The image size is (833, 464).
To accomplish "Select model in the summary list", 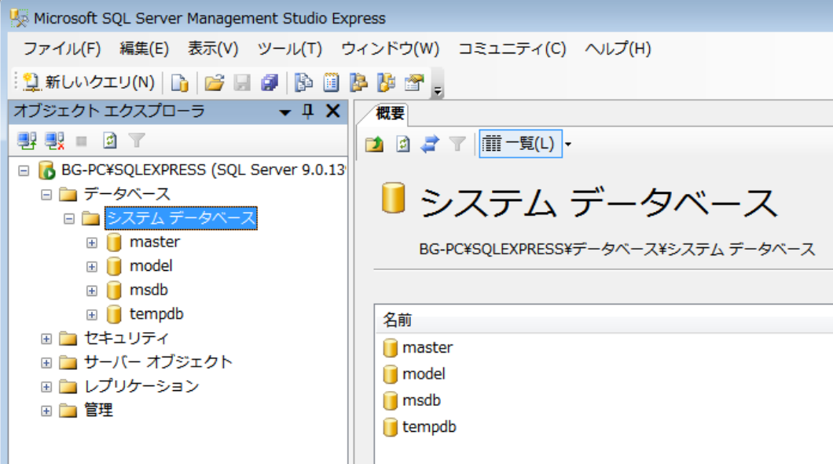I will 424,374.
